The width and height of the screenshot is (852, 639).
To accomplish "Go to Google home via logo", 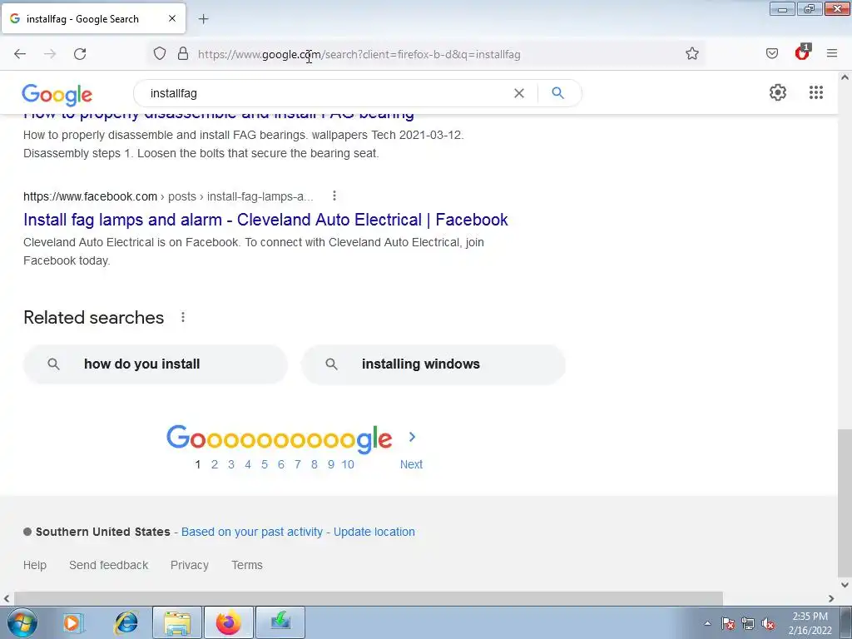I will [57, 95].
